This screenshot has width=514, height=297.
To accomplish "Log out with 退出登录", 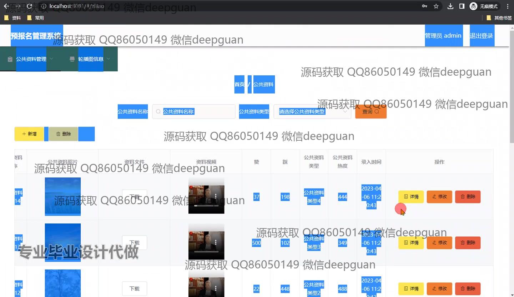I will (x=482, y=35).
